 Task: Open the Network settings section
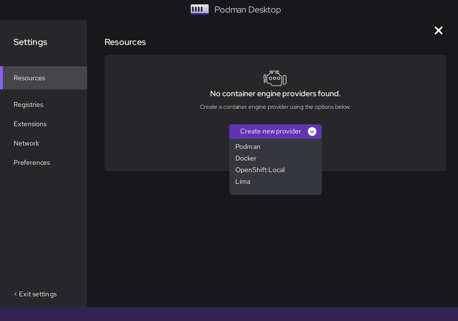(x=26, y=143)
